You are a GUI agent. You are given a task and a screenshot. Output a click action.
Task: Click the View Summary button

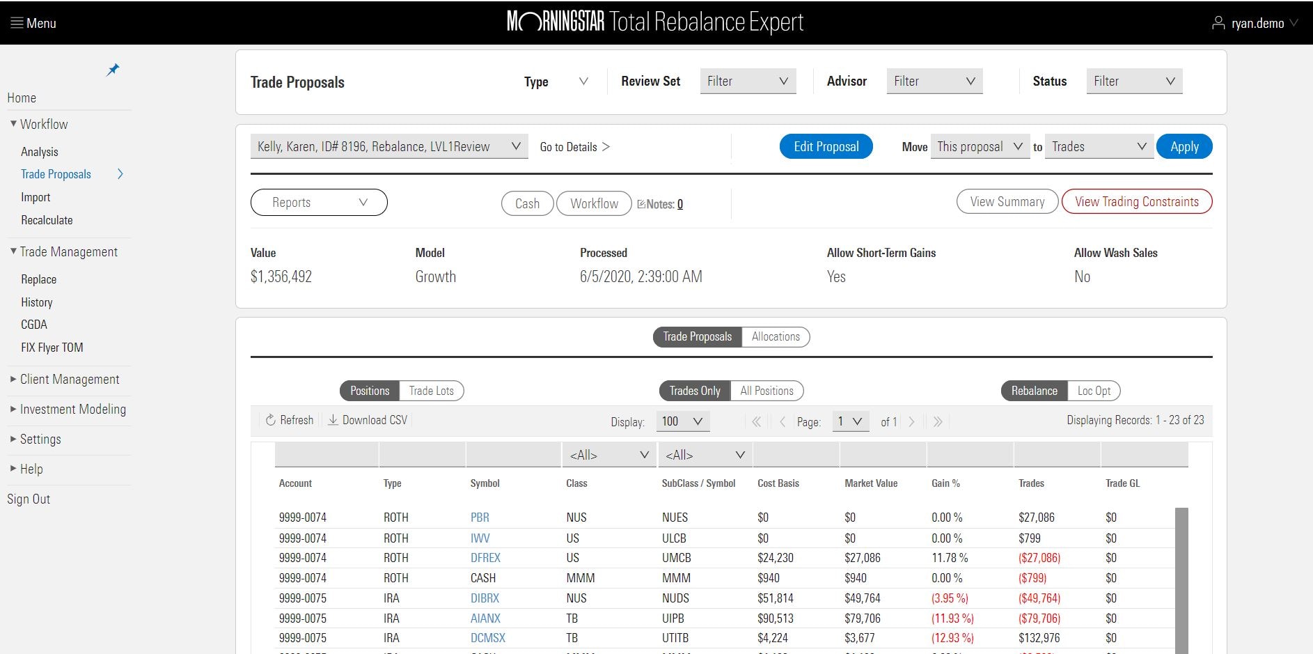[x=1007, y=202]
